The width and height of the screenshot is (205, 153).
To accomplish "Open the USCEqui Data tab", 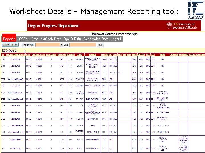I will (x=27, y=39).
